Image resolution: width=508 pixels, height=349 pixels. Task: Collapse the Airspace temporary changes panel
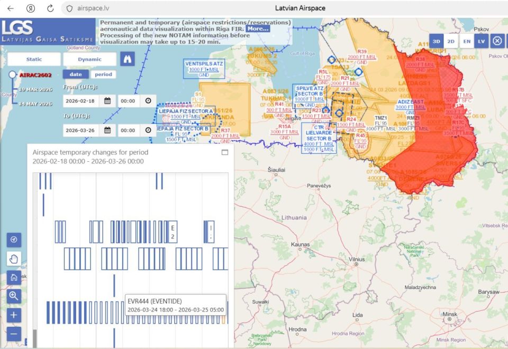[224, 152]
